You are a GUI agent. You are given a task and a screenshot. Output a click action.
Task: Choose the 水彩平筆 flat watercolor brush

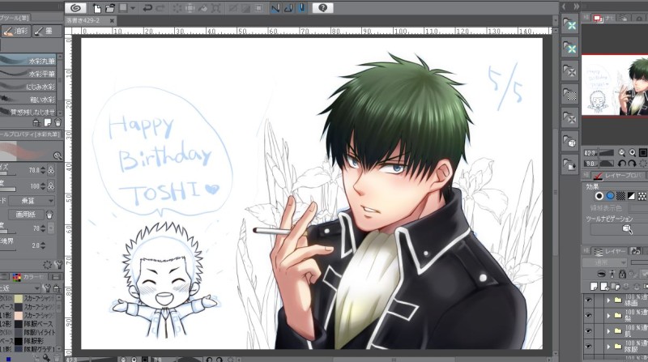(x=28, y=74)
